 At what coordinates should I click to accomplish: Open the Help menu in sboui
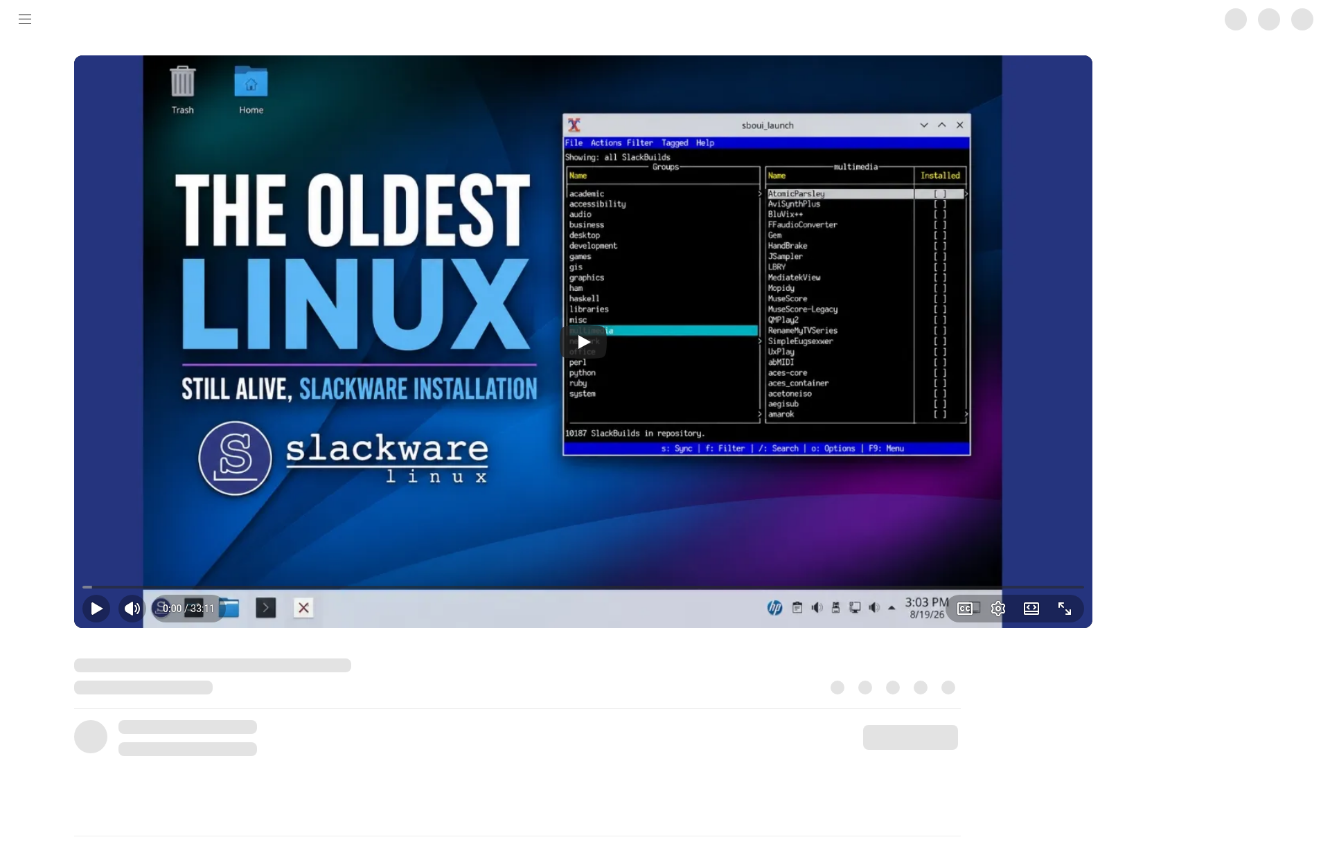click(x=705, y=143)
